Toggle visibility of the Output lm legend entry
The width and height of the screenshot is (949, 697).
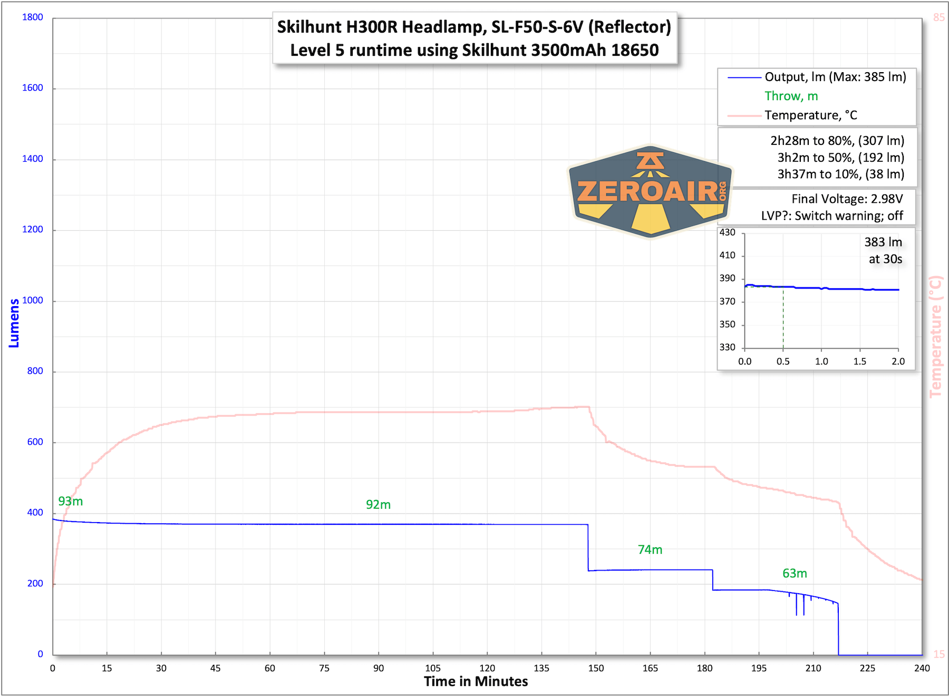[835, 76]
